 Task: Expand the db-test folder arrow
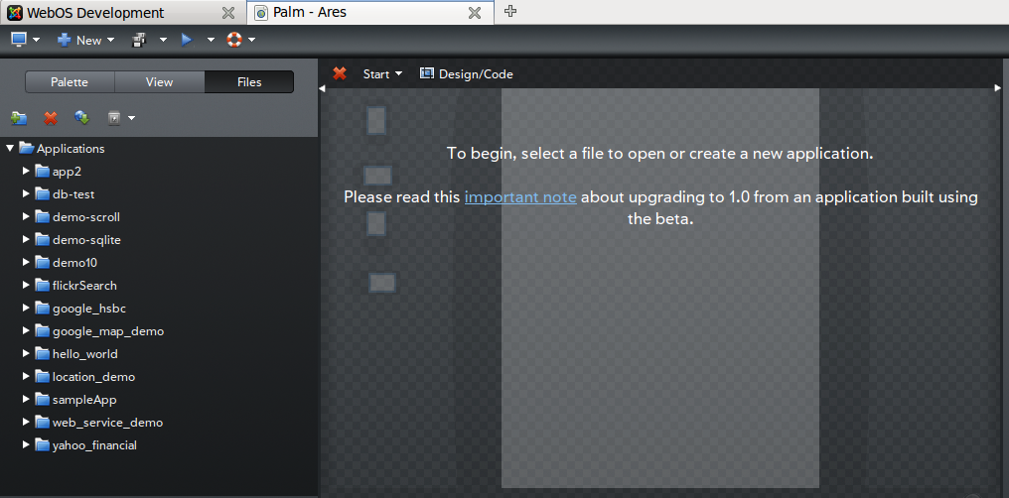tap(26, 193)
